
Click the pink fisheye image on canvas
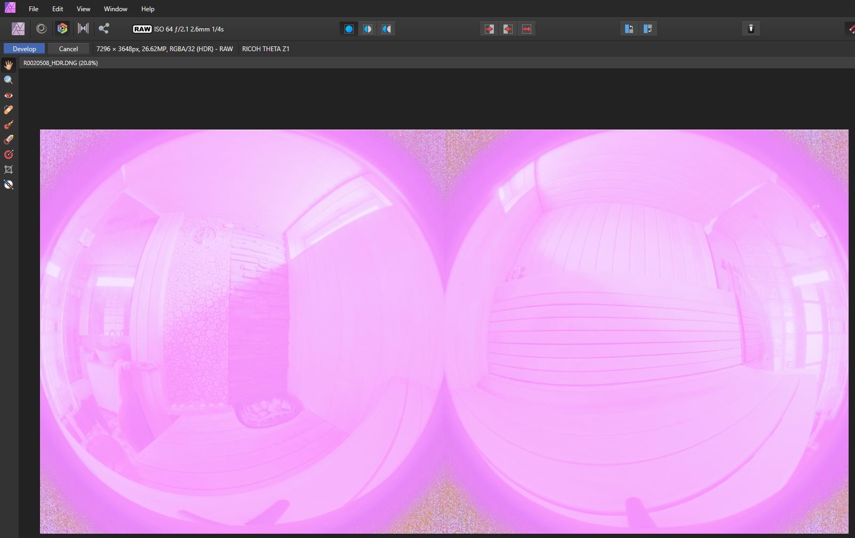[x=444, y=331]
